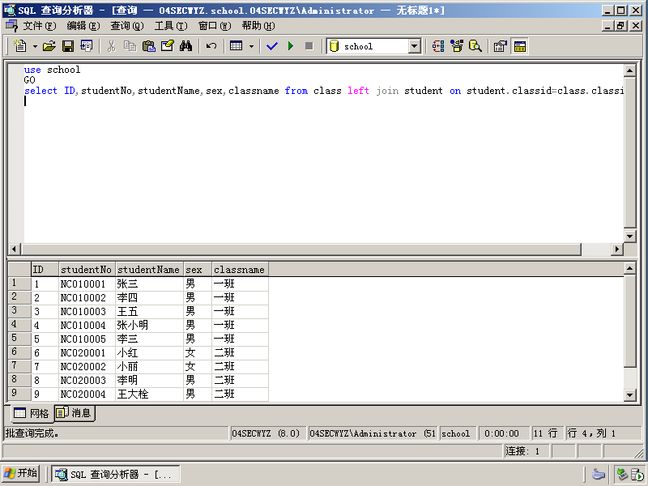Image resolution: width=648 pixels, height=486 pixels.
Task: Open the 工具(T) menu
Action: tap(171, 26)
